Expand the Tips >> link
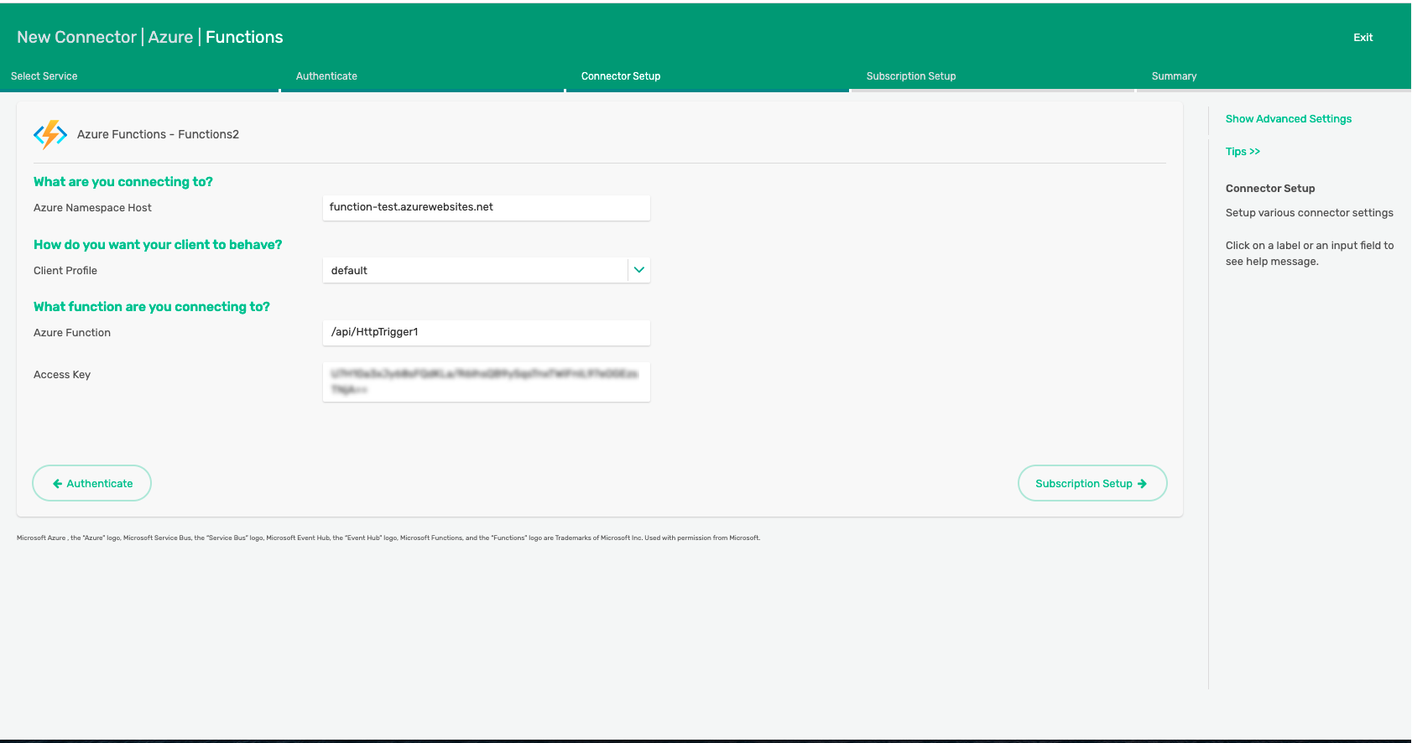The height and width of the screenshot is (743, 1412). point(1243,152)
